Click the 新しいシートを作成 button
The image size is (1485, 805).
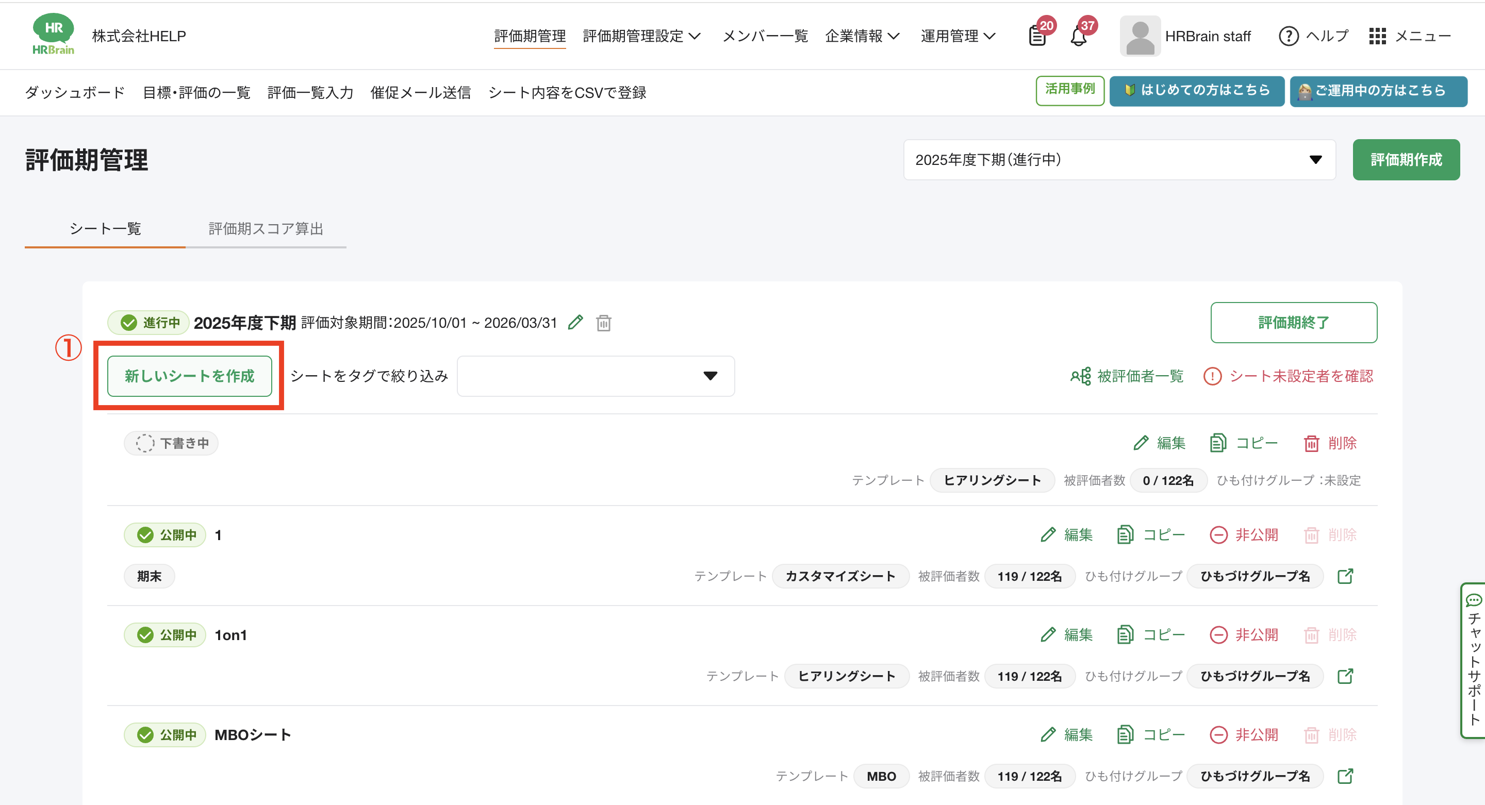click(x=189, y=376)
